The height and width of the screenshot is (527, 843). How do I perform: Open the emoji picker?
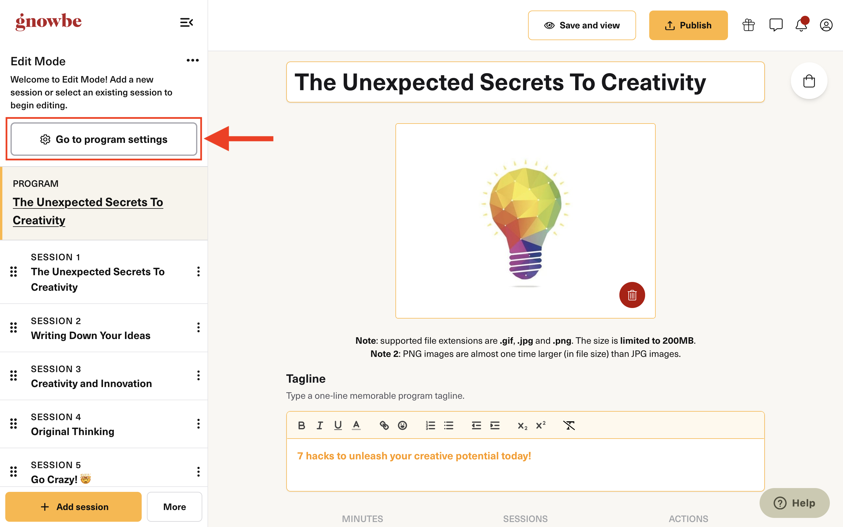pyautogui.click(x=402, y=426)
